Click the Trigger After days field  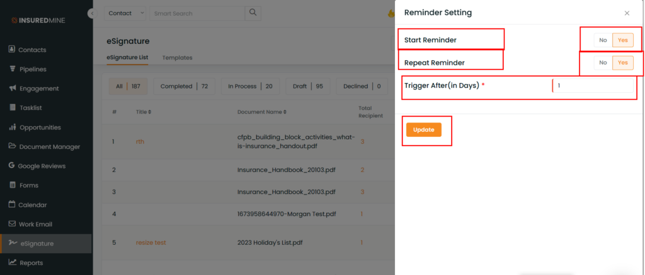[593, 85]
